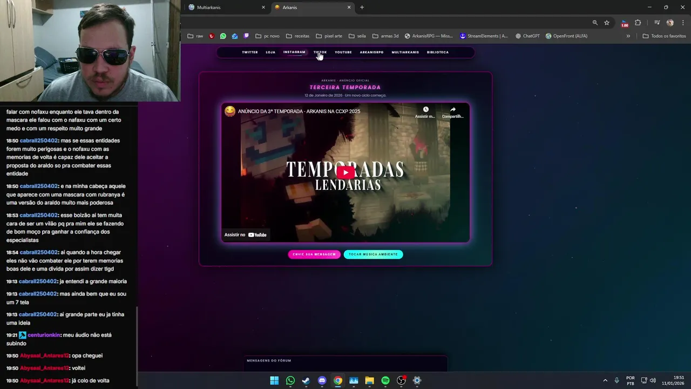This screenshot has height=389, width=691.
Task: Click the Assistir no YouTube link
Action: (x=246, y=235)
